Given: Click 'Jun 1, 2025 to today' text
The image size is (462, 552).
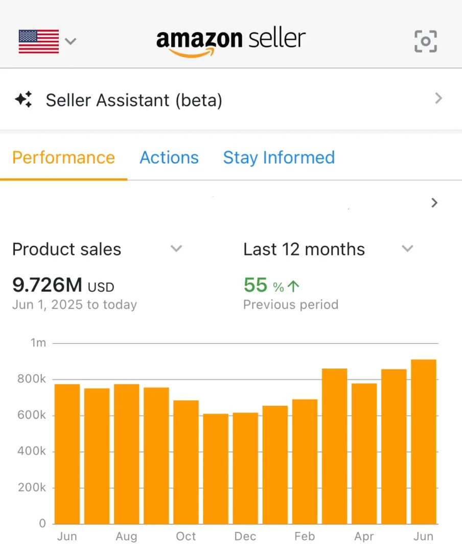Looking at the screenshot, I should tap(75, 305).
